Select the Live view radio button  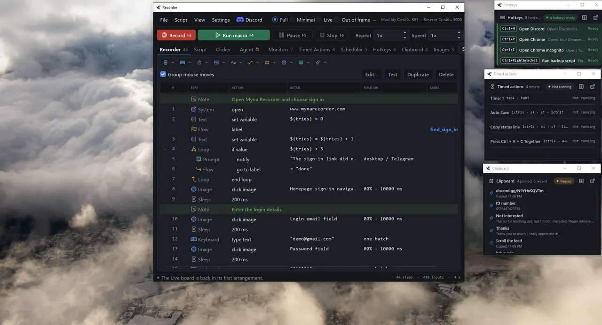click(x=319, y=20)
